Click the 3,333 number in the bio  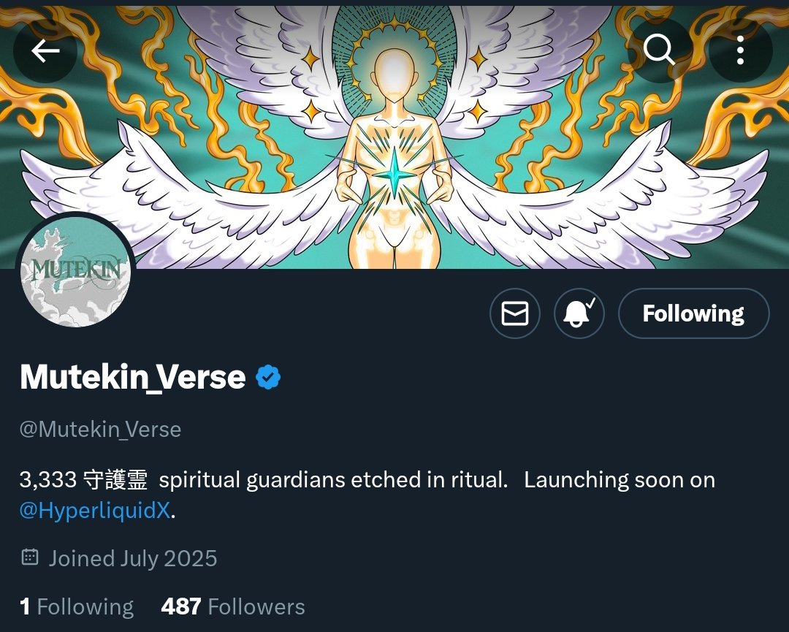coord(47,479)
